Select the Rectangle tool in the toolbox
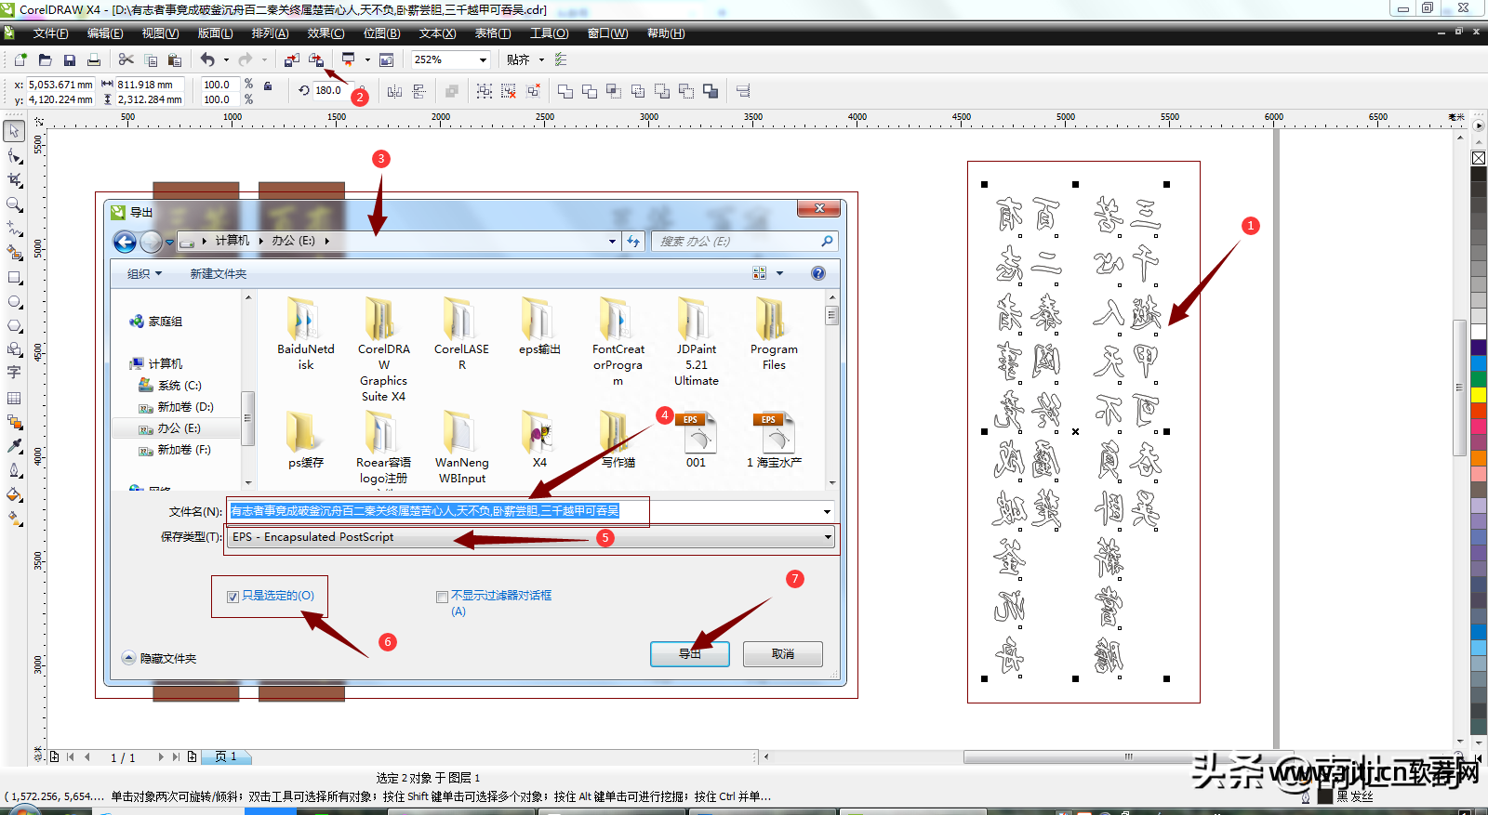This screenshot has height=815, width=1488. point(14,277)
